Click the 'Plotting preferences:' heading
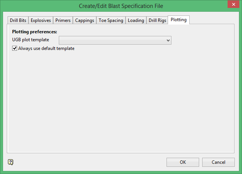 [x=35, y=32]
